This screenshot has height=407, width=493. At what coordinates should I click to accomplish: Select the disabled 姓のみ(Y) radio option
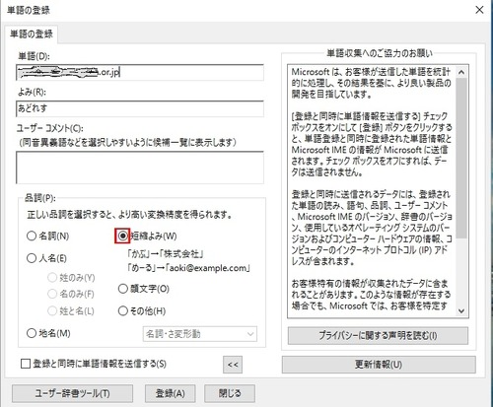click(x=52, y=278)
